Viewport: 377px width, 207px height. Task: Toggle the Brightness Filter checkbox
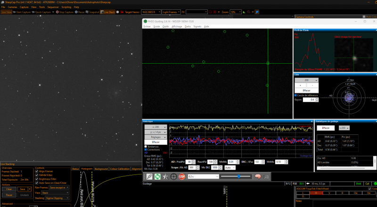(37, 179)
